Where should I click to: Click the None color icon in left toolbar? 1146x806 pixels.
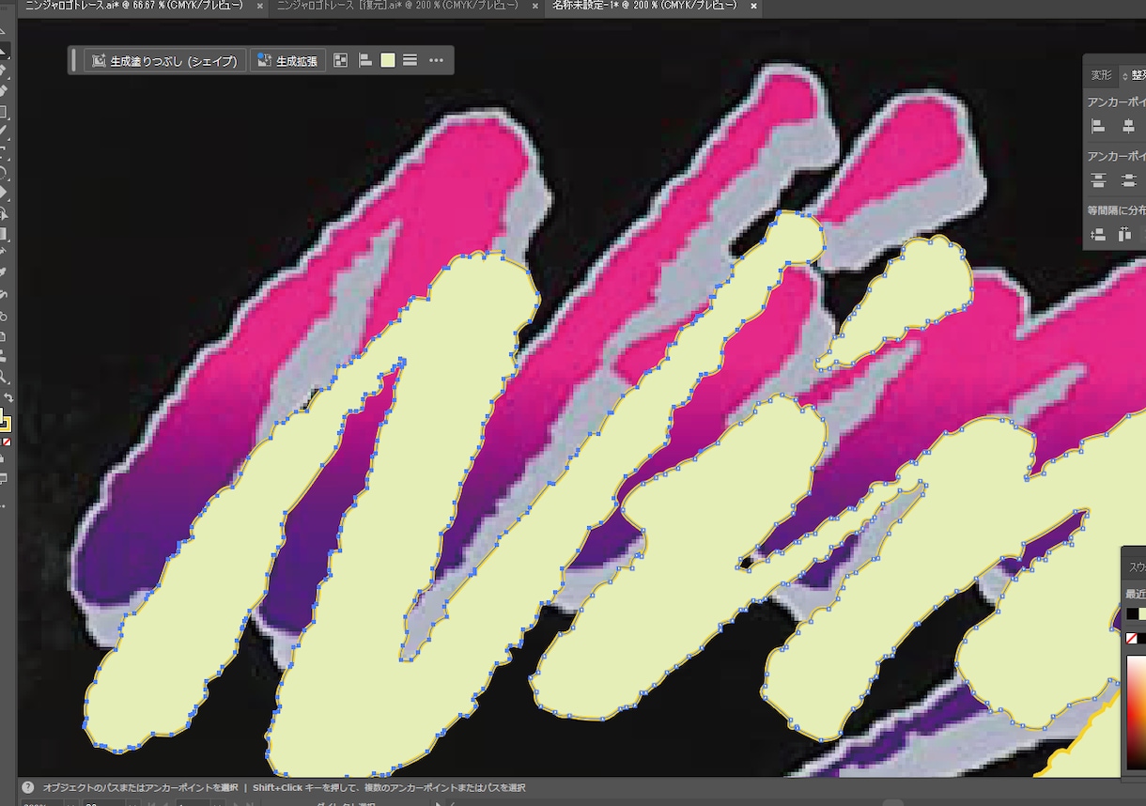tap(7, 442)
